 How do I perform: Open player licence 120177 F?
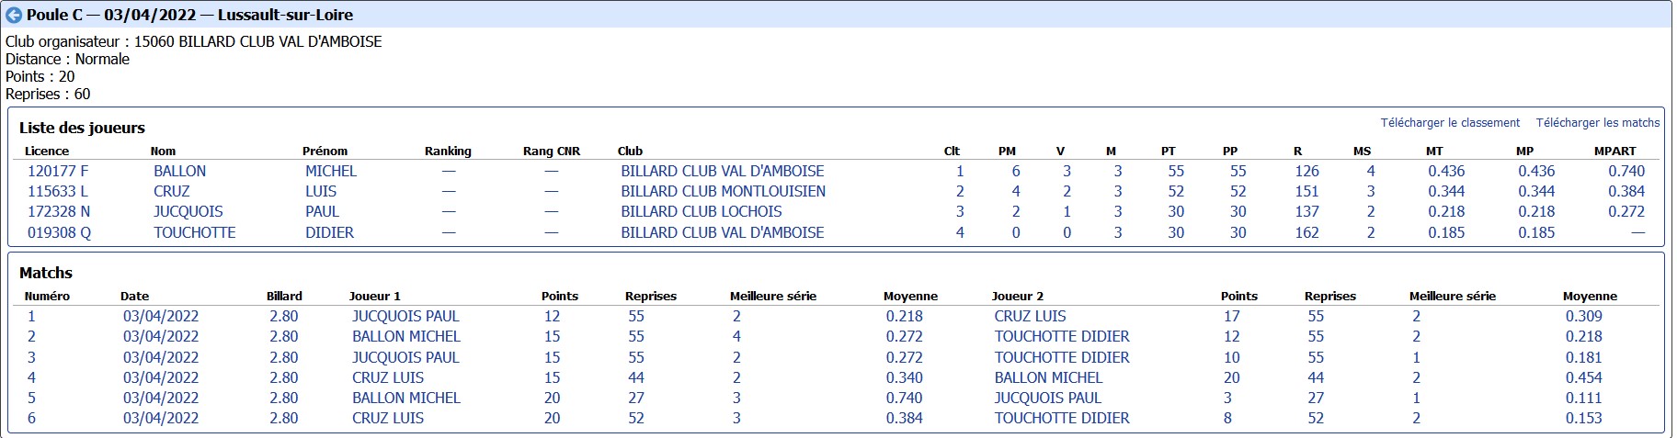click(x=58, y=172)
